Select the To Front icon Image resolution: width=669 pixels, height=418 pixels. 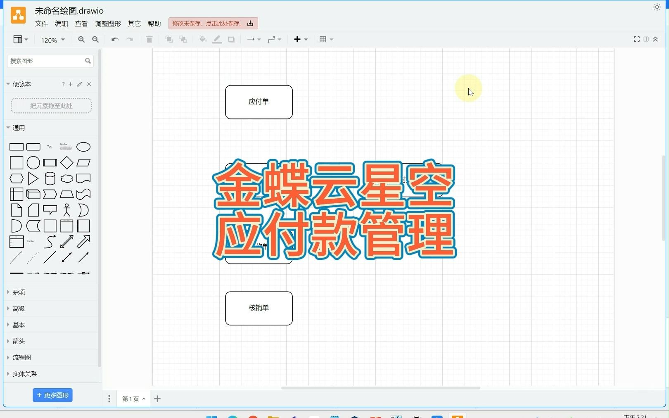point(168,39)
